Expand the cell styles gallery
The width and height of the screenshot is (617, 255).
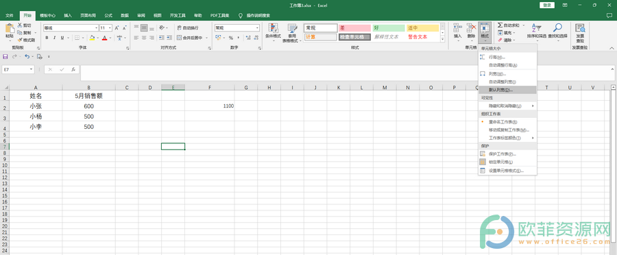pyautogui.click(x=443, y=39)
